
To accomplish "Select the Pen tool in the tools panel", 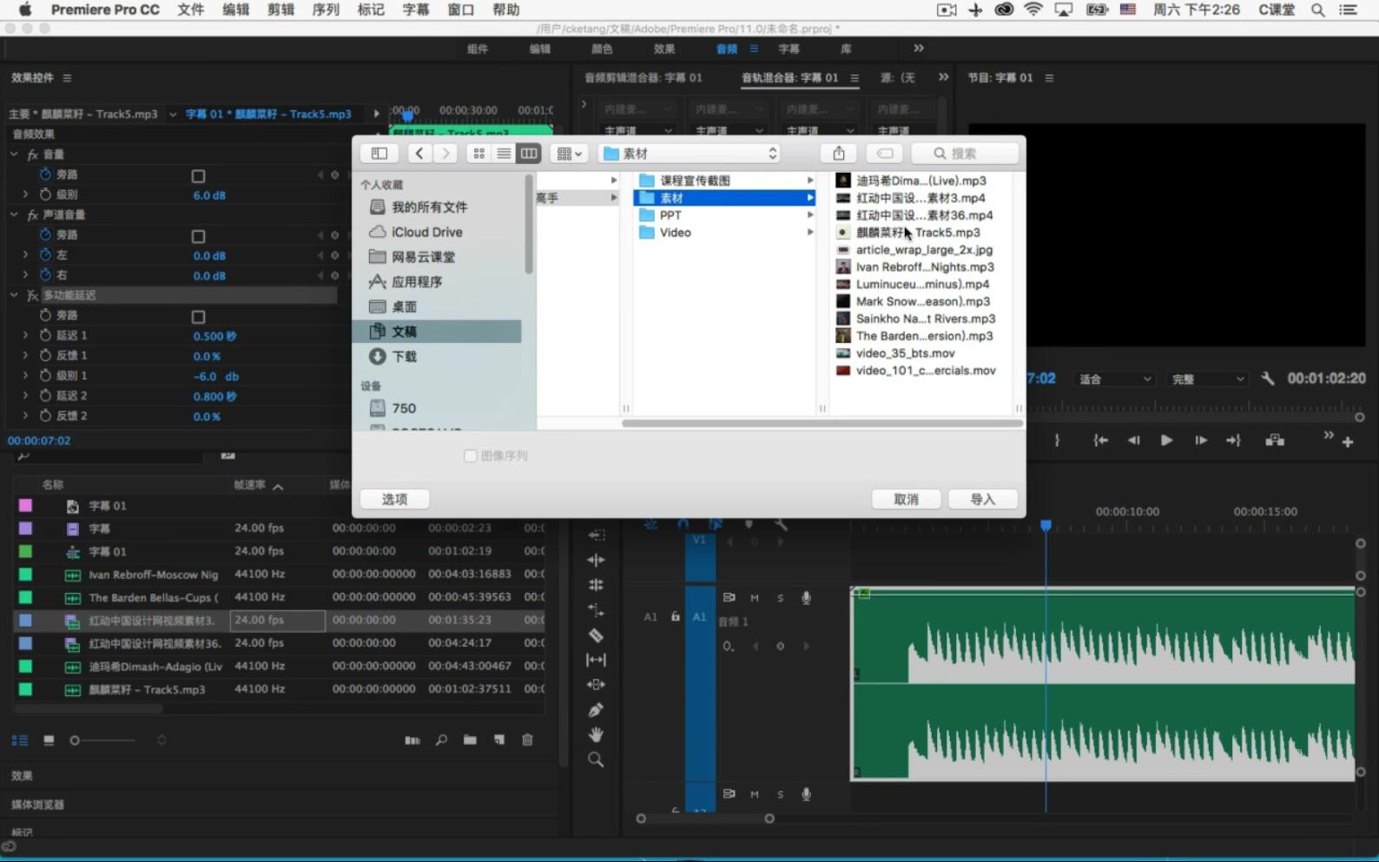I will point(596,710).
